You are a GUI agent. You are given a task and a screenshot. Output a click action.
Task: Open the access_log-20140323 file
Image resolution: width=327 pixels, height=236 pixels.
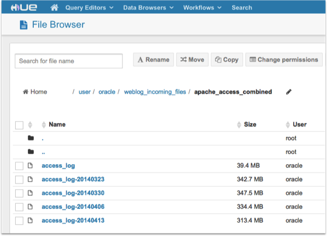pyautogui.click(x=73, y=179)
